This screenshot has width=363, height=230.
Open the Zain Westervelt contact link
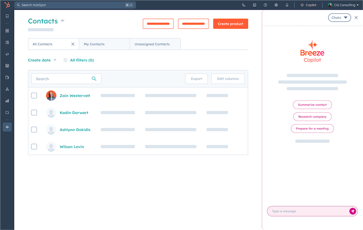(x=75, y=96)
